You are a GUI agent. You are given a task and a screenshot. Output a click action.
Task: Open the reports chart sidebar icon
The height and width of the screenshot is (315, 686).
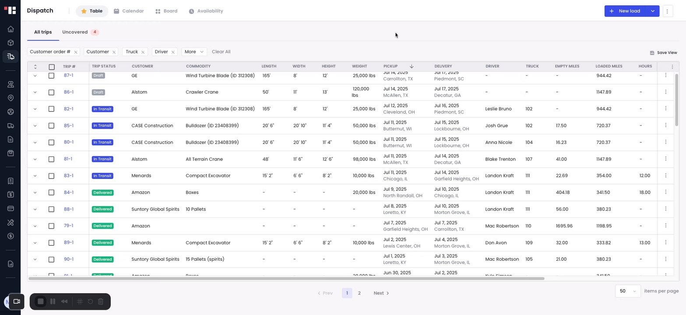click(x=11, y=264)
